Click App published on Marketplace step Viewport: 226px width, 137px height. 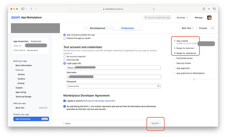coord(190,73)
